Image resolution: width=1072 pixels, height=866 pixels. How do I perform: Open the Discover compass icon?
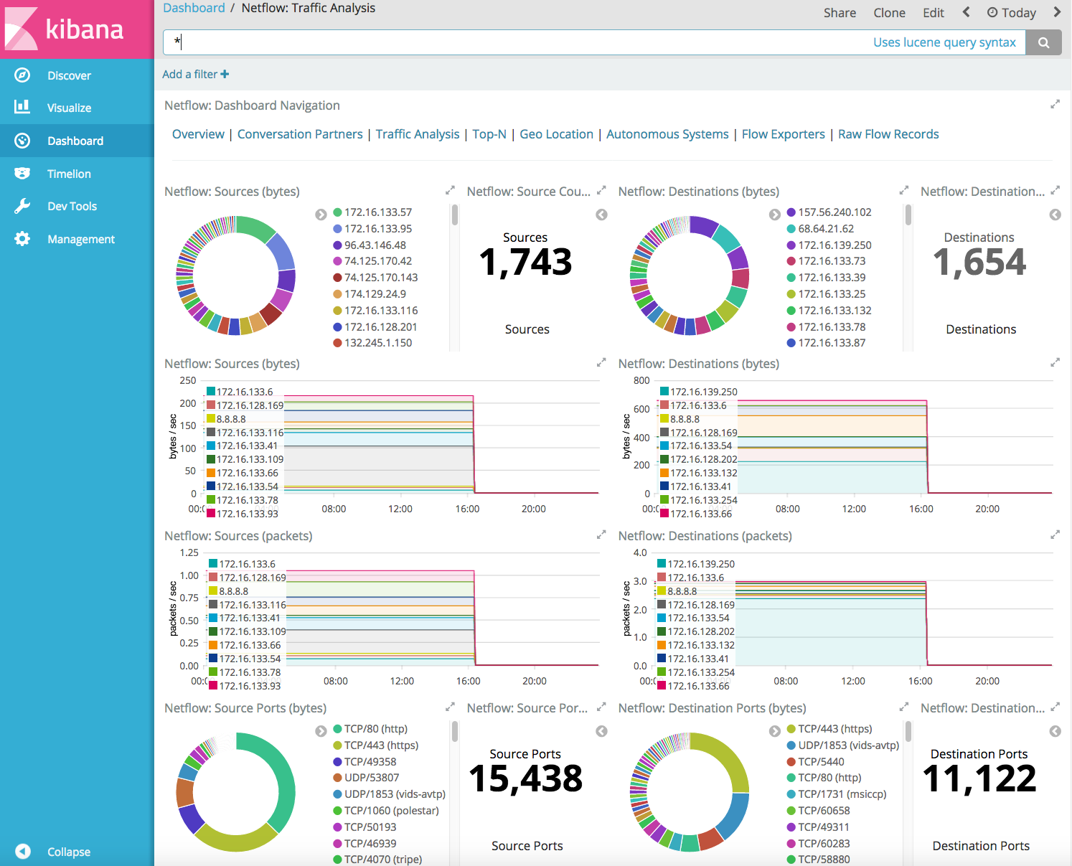22,75
